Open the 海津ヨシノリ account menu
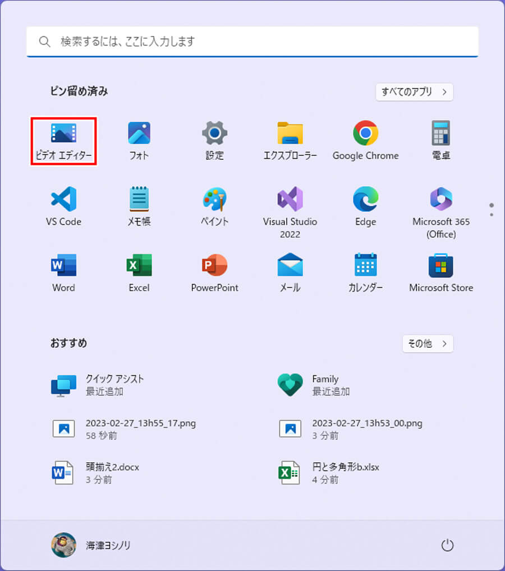Image resolution: width=505 pixels, height=571 pixels. pyautogui.click(x=90, y=545)
